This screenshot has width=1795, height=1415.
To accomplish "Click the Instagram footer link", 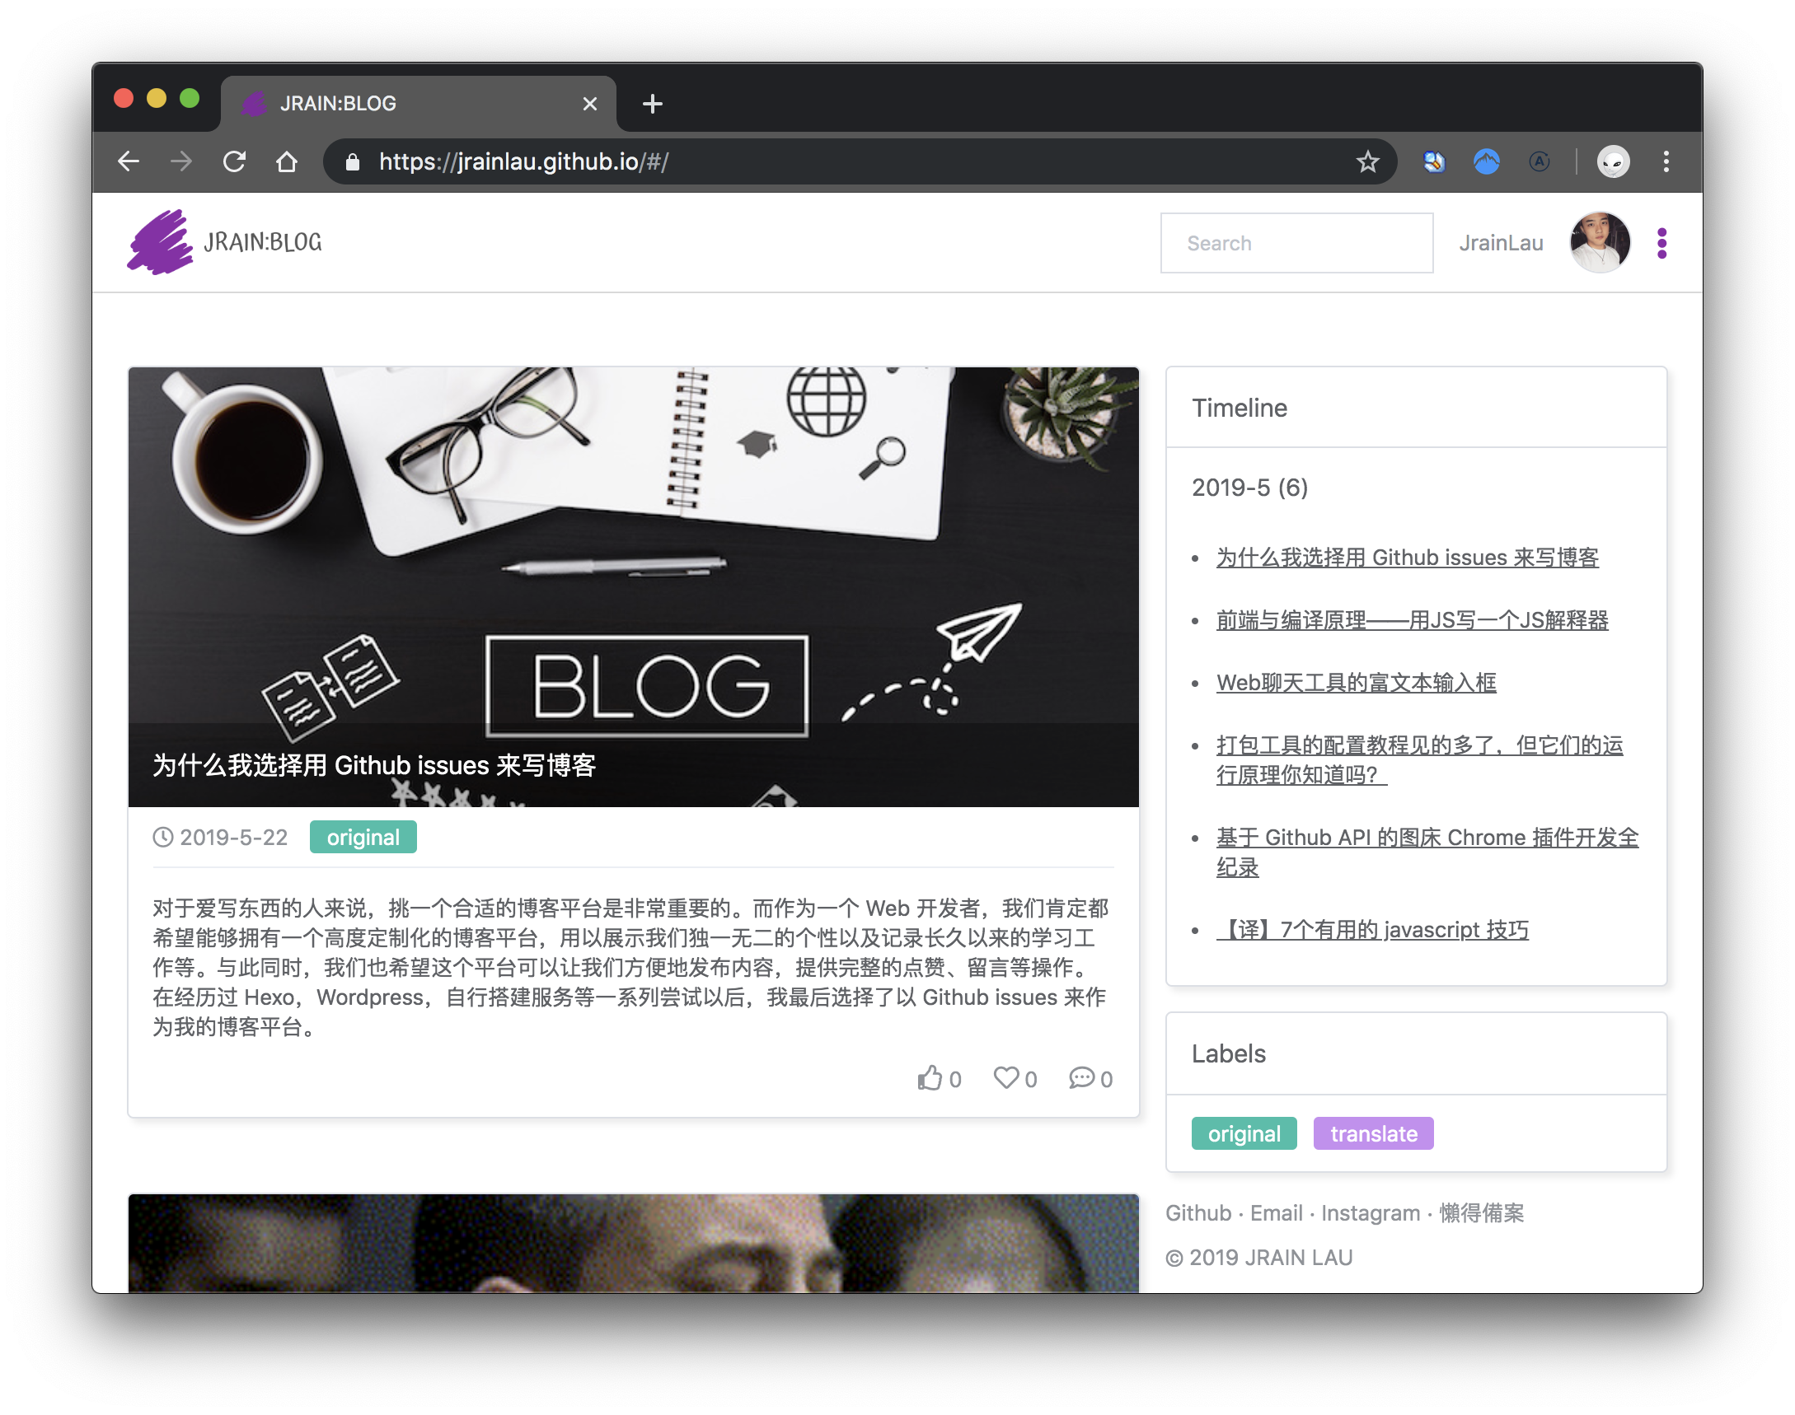I will (1370, 1213).
